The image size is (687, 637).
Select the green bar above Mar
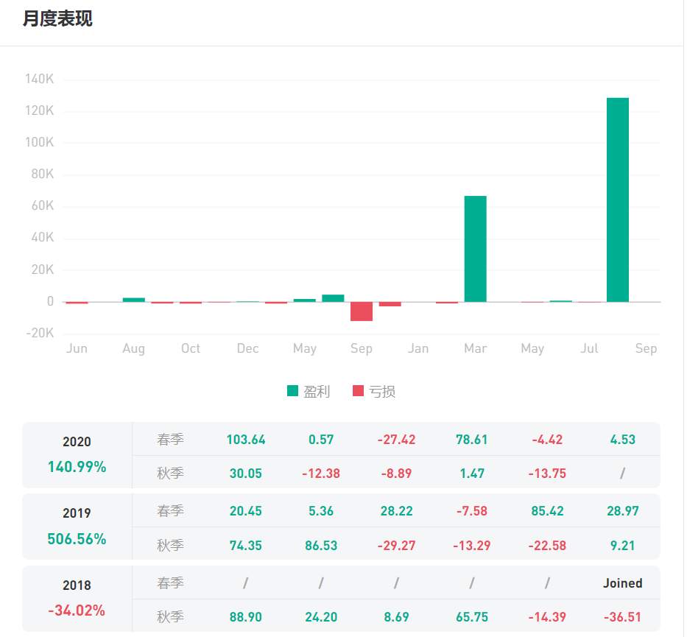click(476, 249)
